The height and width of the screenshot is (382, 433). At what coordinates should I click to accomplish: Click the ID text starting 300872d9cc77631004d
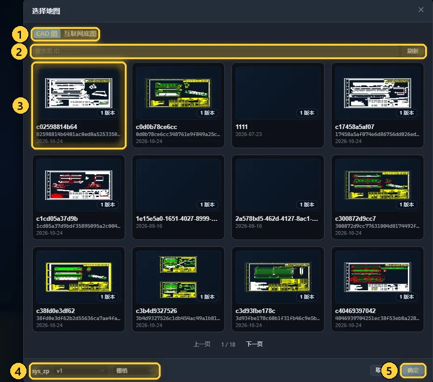click(x=377, y=226)
